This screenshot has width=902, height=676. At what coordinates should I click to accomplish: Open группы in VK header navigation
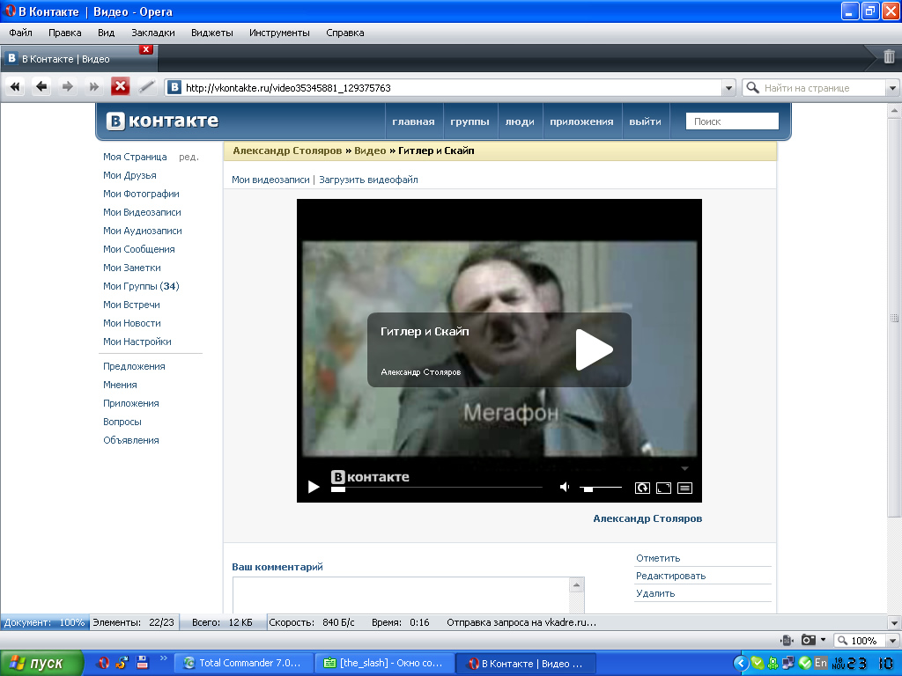tap(470, 121)
